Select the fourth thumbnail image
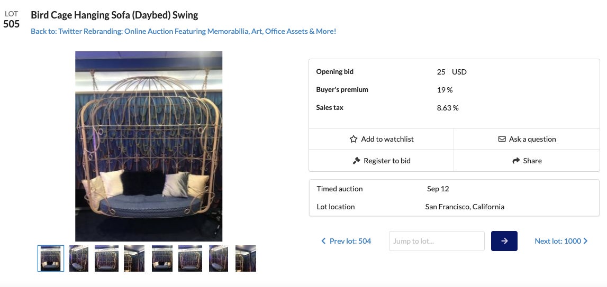 (x=134, y=258)
